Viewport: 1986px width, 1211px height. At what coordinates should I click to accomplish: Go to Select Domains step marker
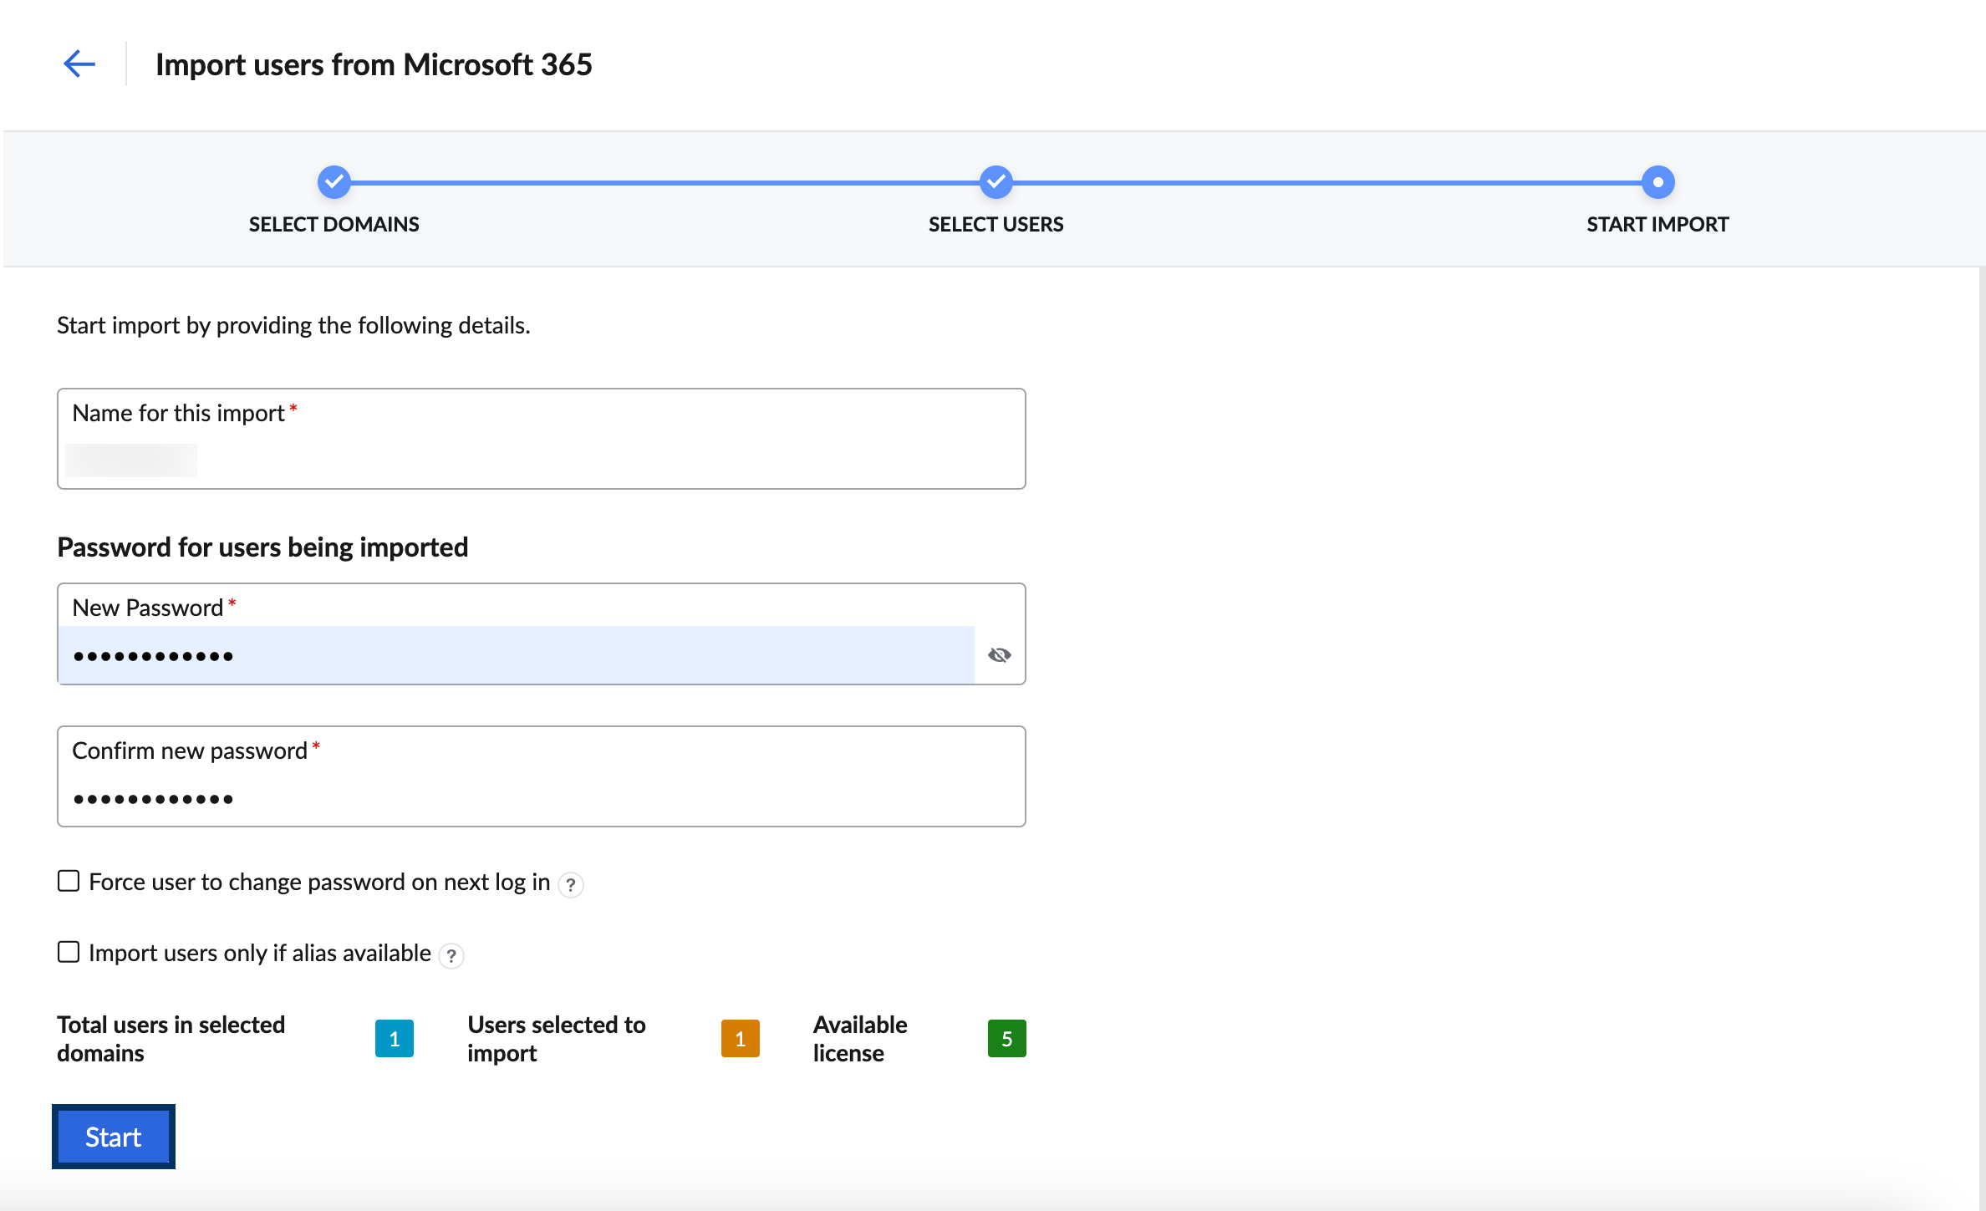(334, 181)
